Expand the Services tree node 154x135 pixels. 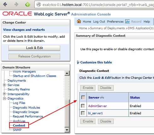4,85
